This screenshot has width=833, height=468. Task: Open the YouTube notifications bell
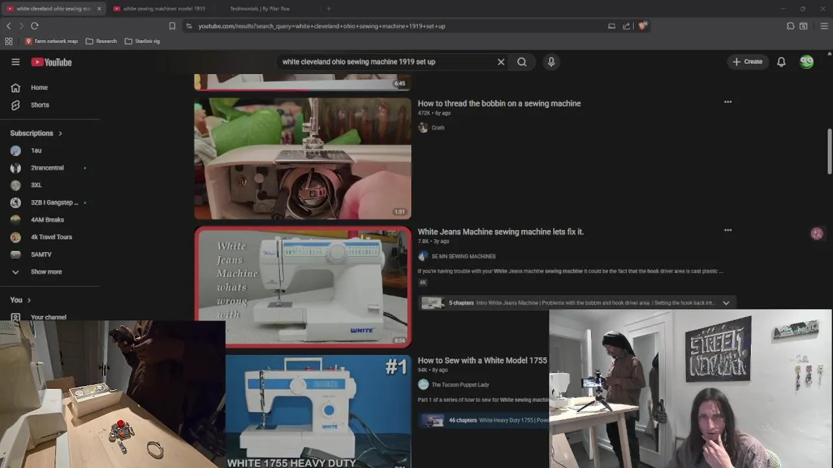point(781,62)
